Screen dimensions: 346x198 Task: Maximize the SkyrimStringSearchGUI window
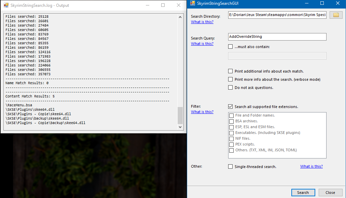coord(322,3)
